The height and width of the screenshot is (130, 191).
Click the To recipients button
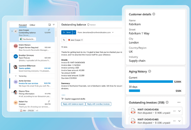pos(64,40)
